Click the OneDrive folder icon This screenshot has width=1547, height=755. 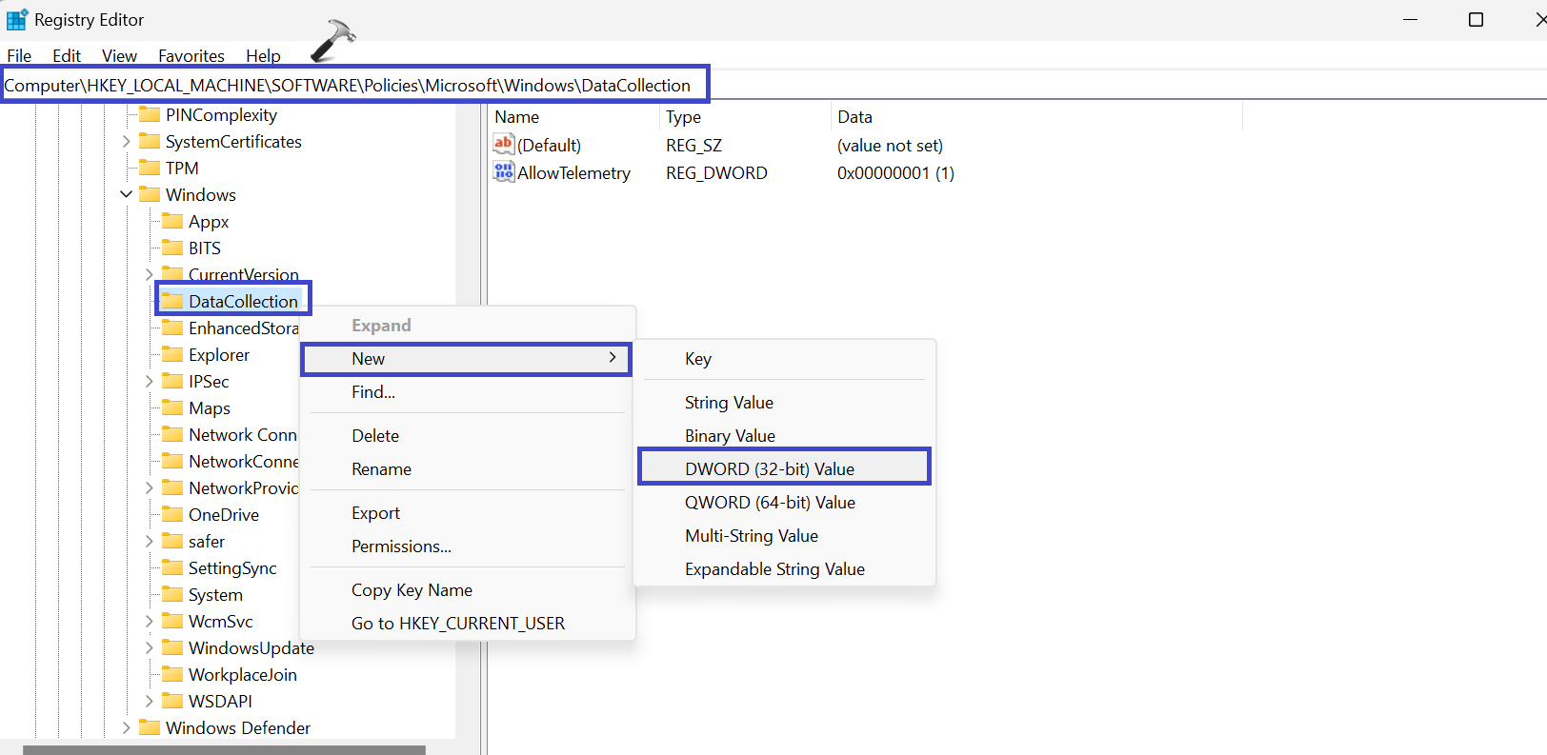[172, 515]
